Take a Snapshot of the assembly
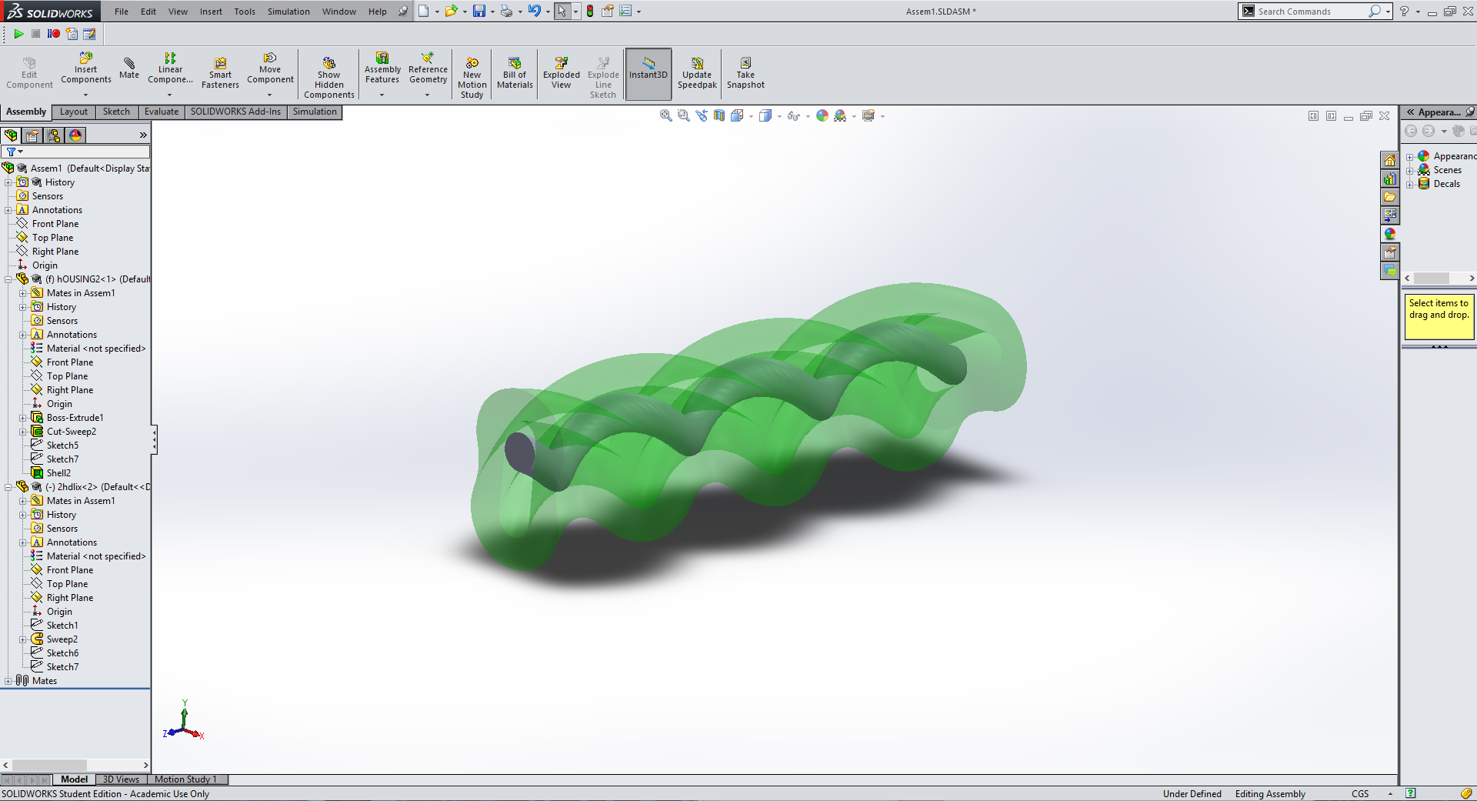 point(745,73)
